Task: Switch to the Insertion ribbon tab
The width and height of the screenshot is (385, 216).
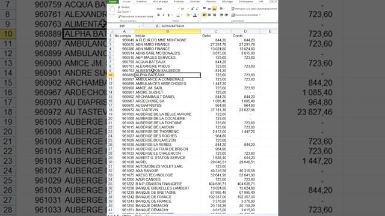Action: (x=141, y=1)
